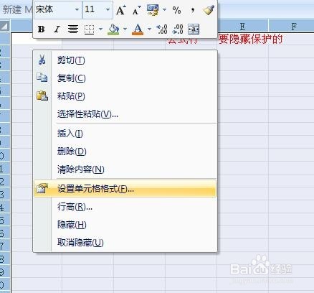Grow font size with large A

point(120,10)
